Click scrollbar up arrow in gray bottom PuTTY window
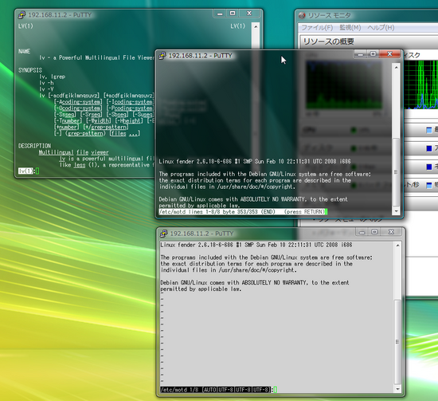 coord(397,246)
